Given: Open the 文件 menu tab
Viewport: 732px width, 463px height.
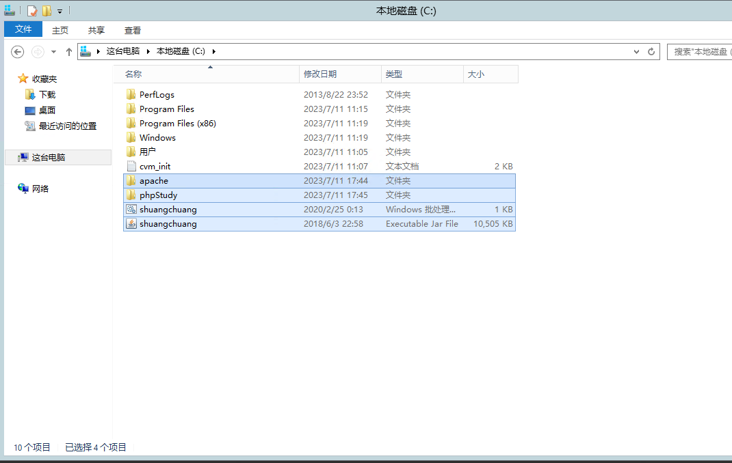Looking at the screenshot, I should (23, 29).
